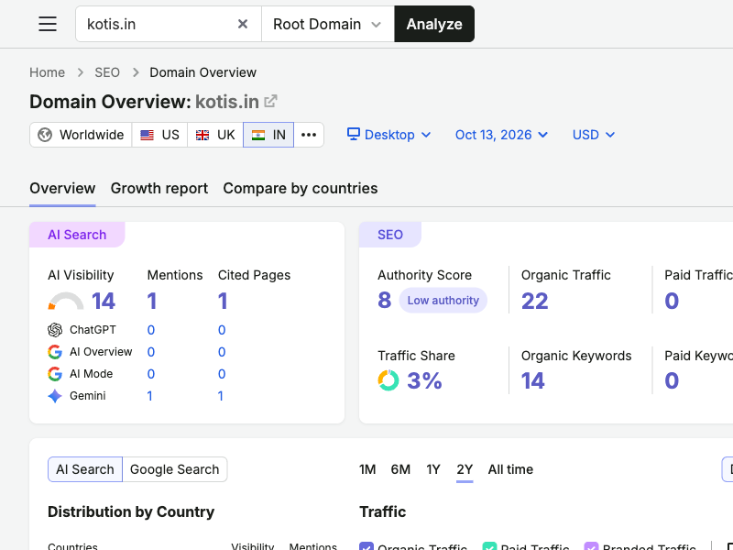Select the UK database
733x550 pixels.
coord(215,135)
